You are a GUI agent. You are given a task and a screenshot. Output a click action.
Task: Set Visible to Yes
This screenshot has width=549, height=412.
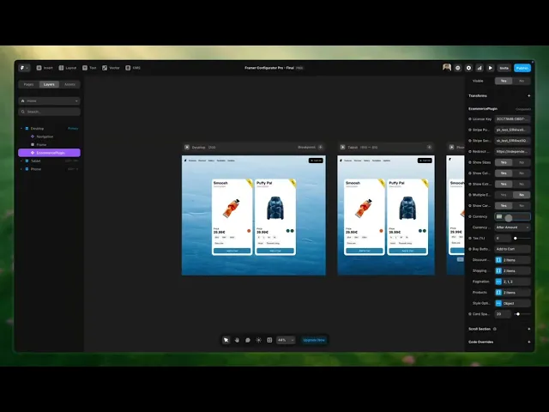click(504, 81)
